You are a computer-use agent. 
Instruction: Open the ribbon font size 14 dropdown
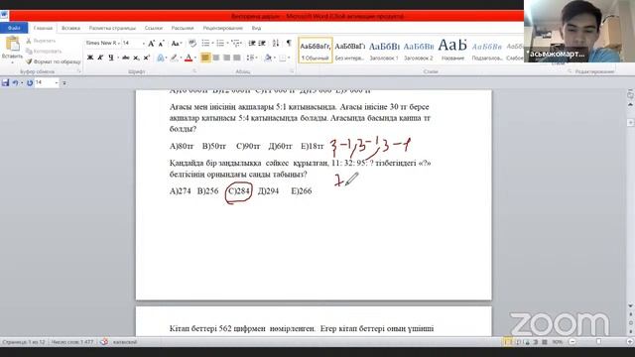(x=143, y=43)
